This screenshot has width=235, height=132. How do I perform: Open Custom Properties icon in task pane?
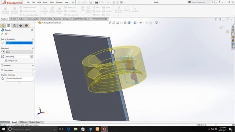[x=233, y=44]
